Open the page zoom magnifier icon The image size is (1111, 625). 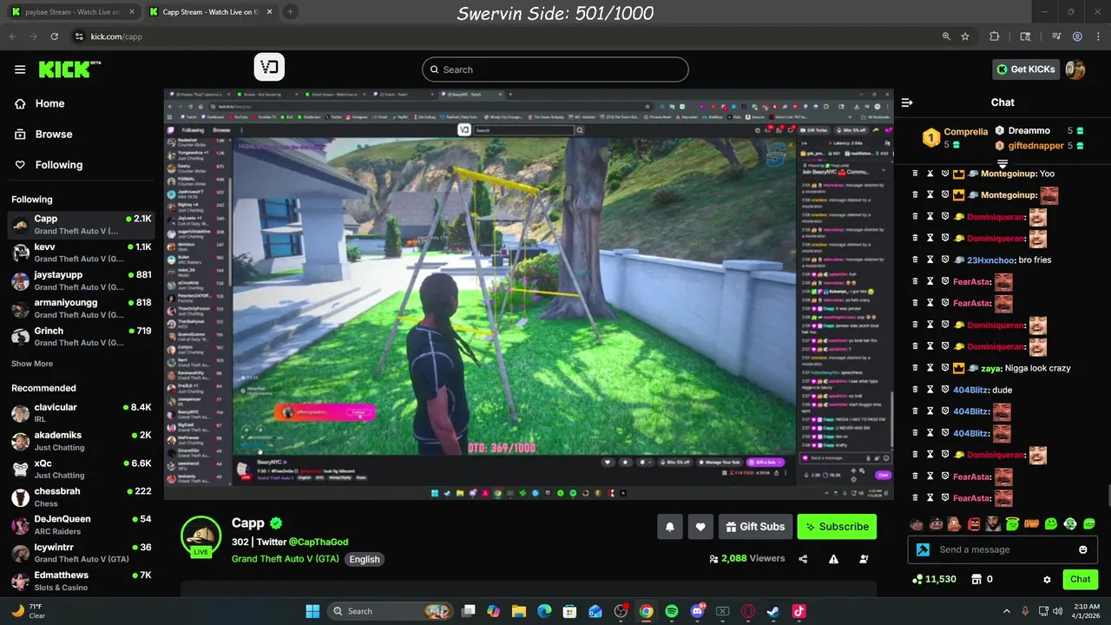pos(946,36)
